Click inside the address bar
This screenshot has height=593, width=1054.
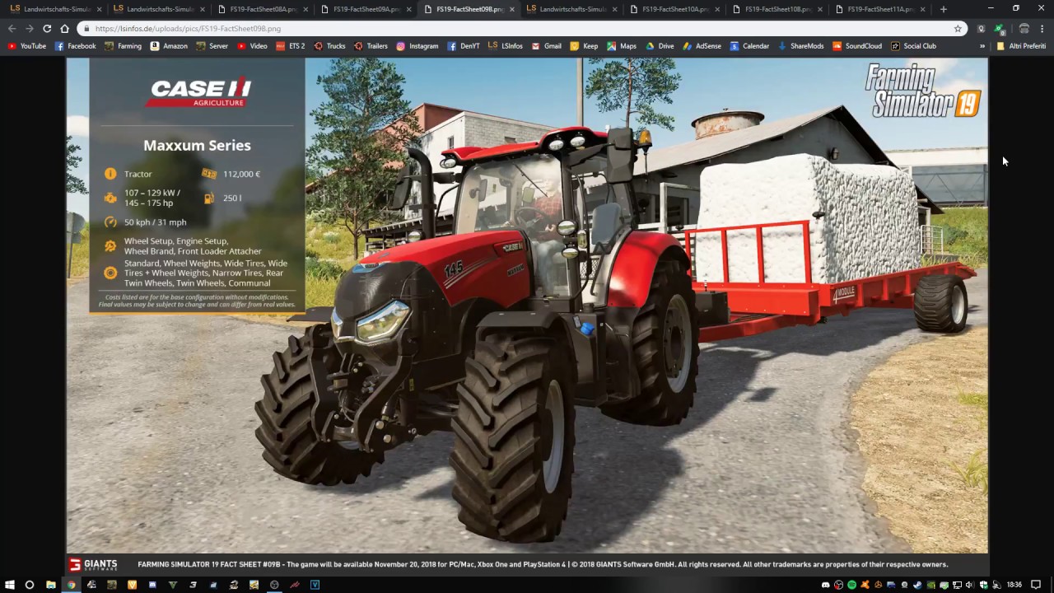click(329, 28)
